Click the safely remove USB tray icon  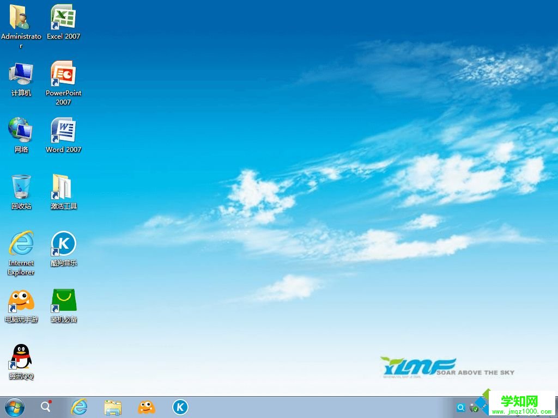point(474,408)
